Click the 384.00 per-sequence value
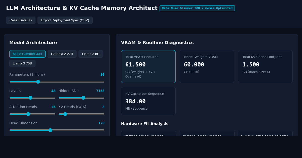Viewport: 302px width, 158px height. 135,101
